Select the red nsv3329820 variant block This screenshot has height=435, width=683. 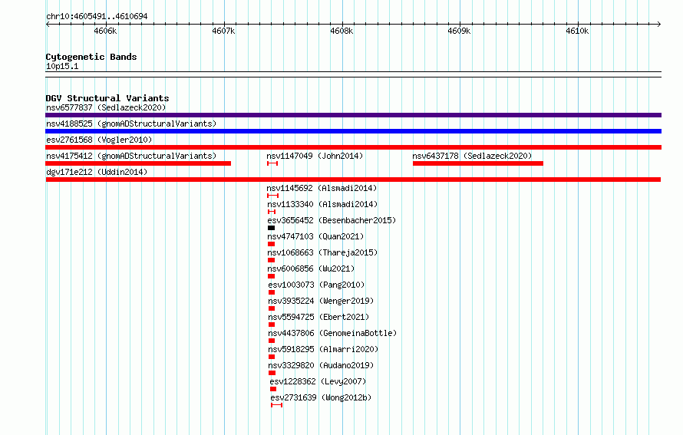(272, 373)
